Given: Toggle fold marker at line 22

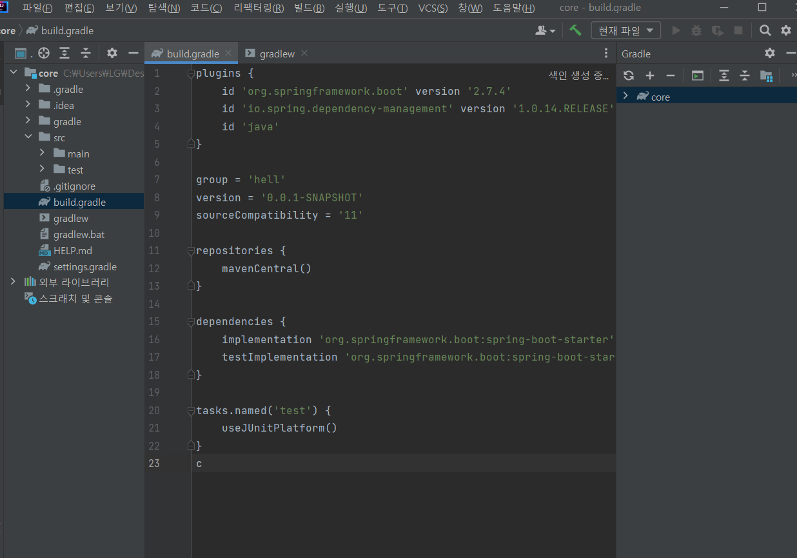Looking at the screenshot, I should [x=191, y=446].
